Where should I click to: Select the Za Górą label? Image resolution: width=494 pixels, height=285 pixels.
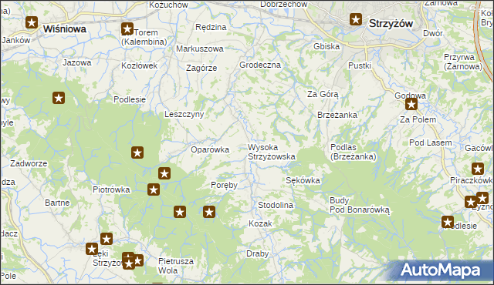pos(323,94)
